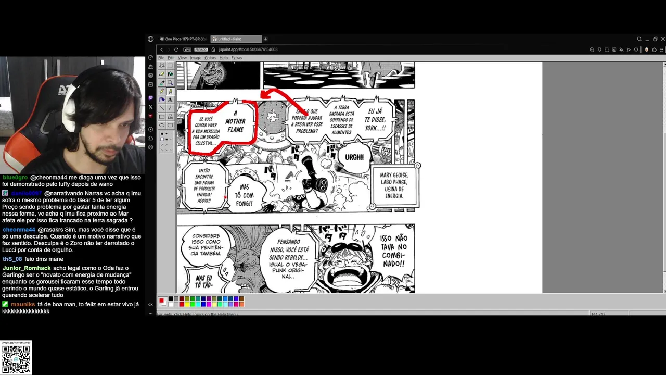Viewport: 666px width, 375px height.
Task: Add page to favorites with heart icon
Action: tap(636, 49)
